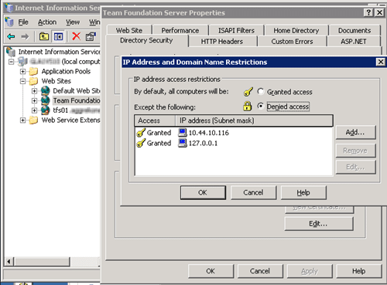Expand the Default Web Site node
The width and height of the screenshot is (387, 285).
(x=34, y=91)
